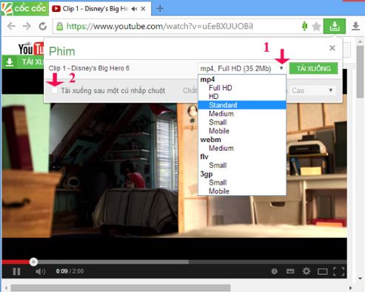This screenshot has width=365, height=292.
Task: Select mp4 Full HD option
Action: (x=242, y=88)
